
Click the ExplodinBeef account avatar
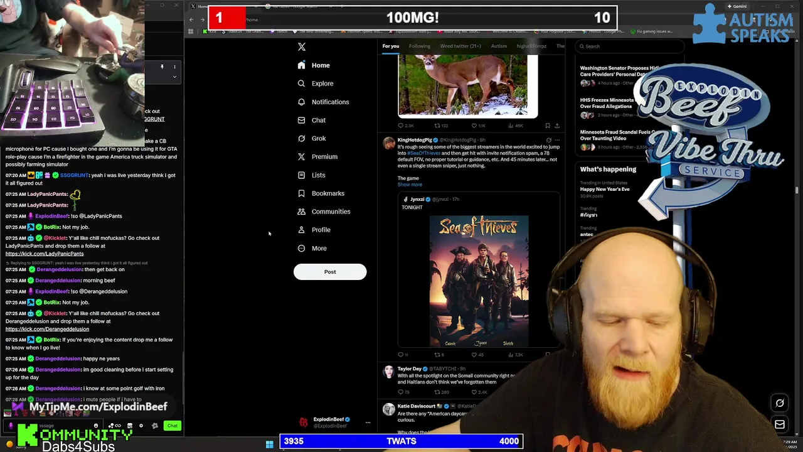(304, 422)
